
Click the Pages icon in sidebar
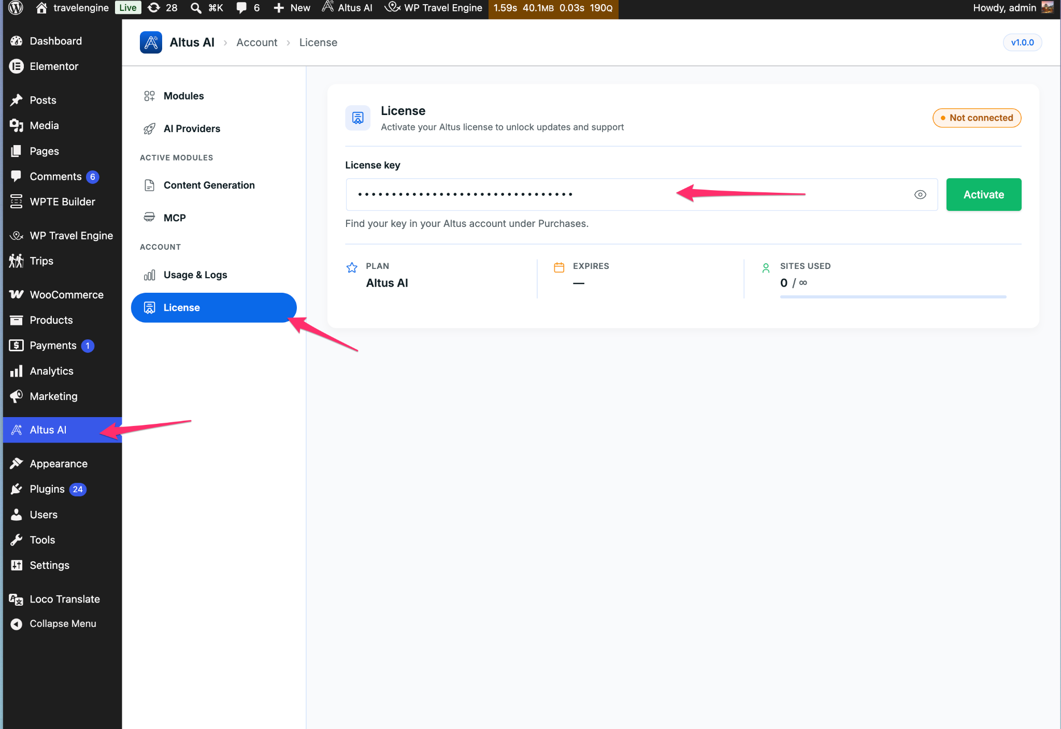(17, 151)
